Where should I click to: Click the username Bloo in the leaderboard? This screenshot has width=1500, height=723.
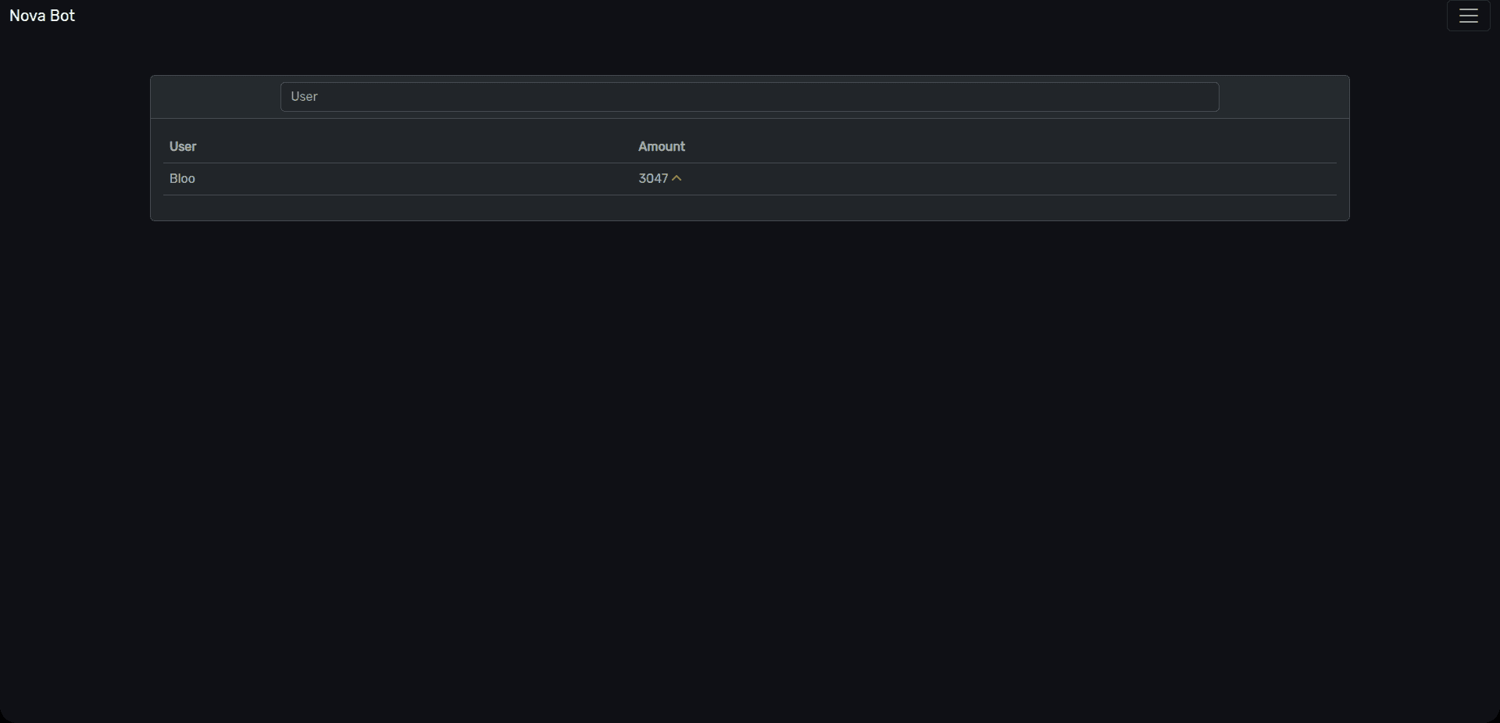pos(182,179)
